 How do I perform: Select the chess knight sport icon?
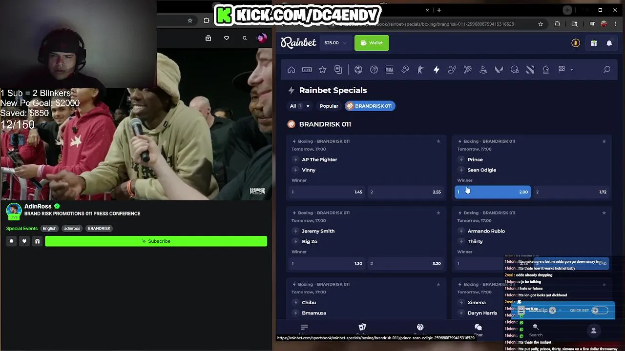(546, 70)
